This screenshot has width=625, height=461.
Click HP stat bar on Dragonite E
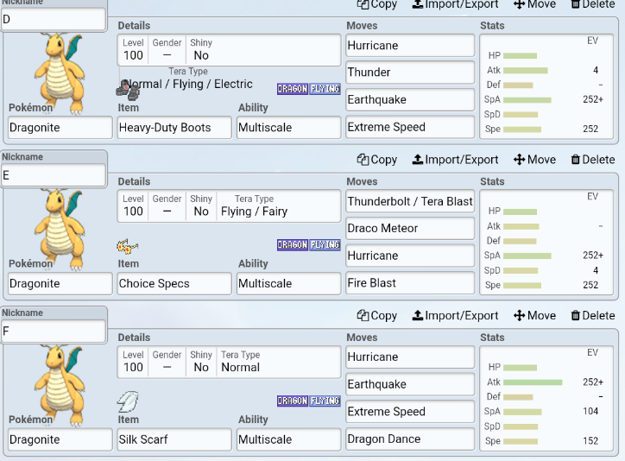(520, 212)
